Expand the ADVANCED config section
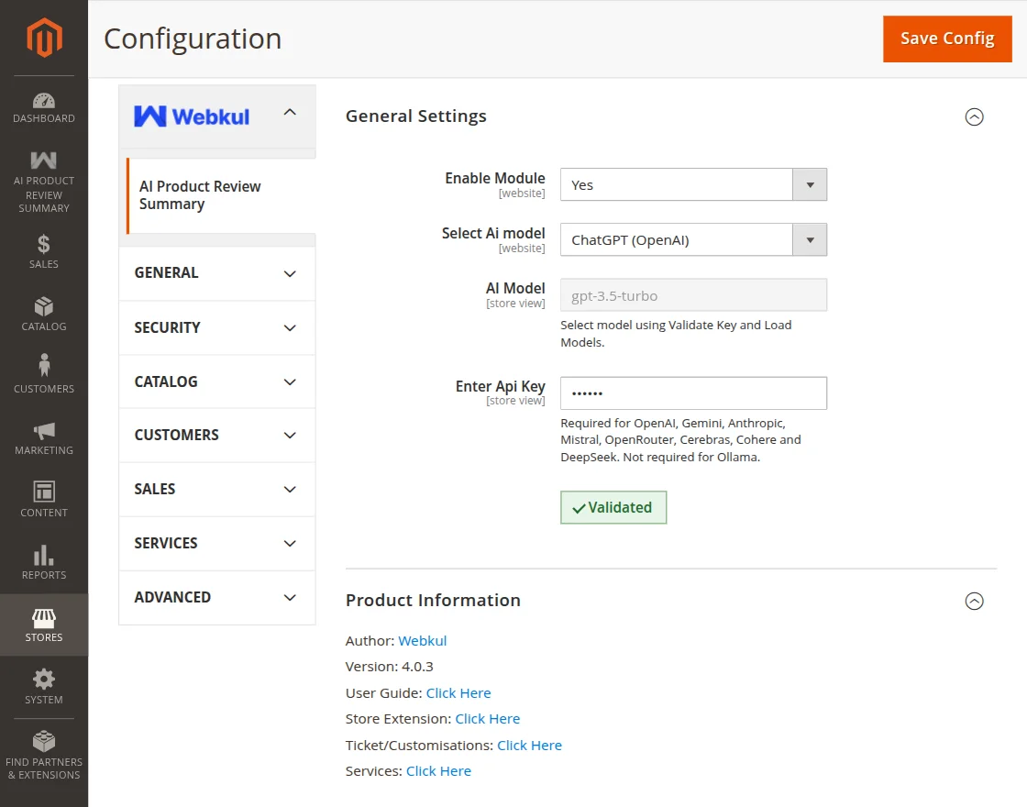This screenshot has width=1027, height=807. point(216,597)
